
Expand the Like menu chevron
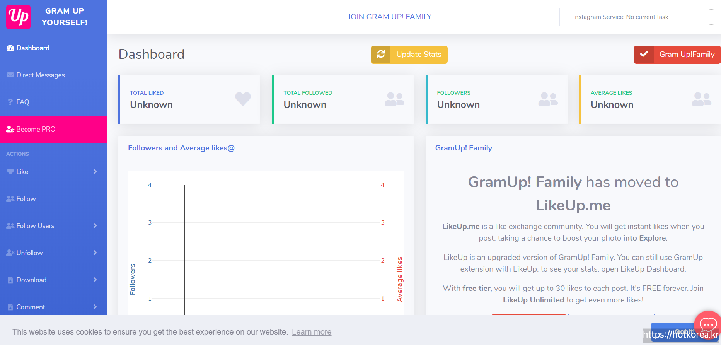95,172
